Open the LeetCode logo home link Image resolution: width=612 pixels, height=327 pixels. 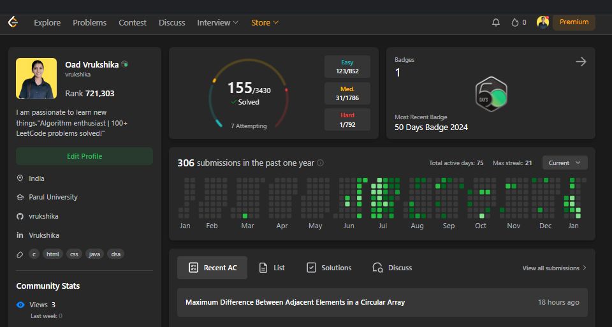(13, 22)
